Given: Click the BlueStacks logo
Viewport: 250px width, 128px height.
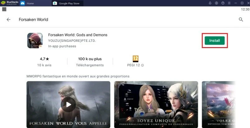Looking at the screenshot, I should (3, 3).
